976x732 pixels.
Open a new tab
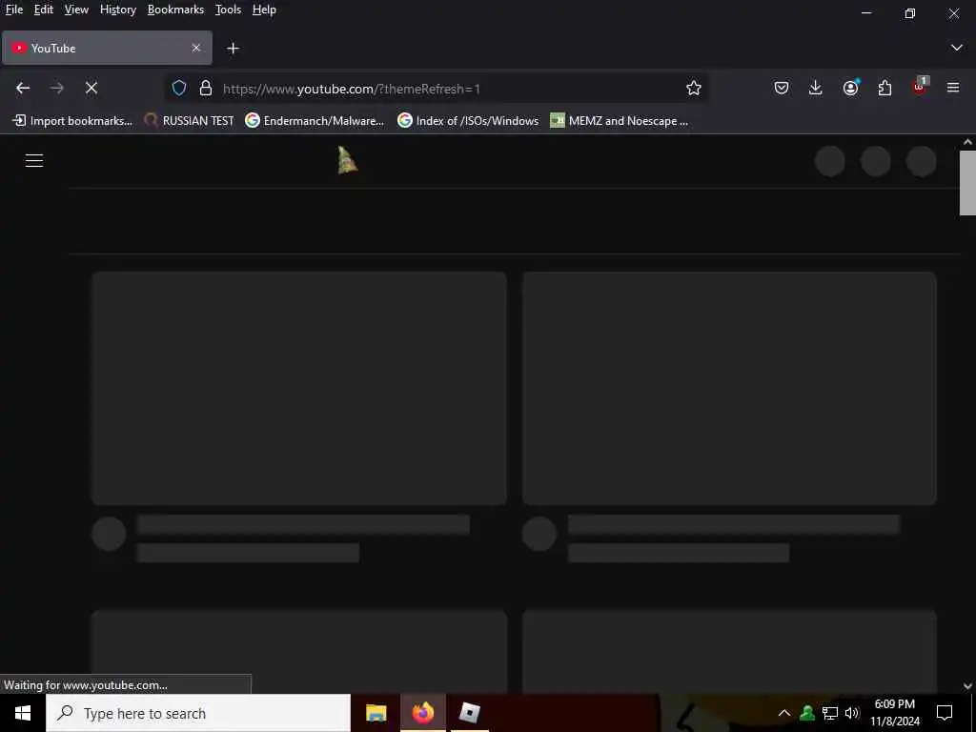(233, 49)
